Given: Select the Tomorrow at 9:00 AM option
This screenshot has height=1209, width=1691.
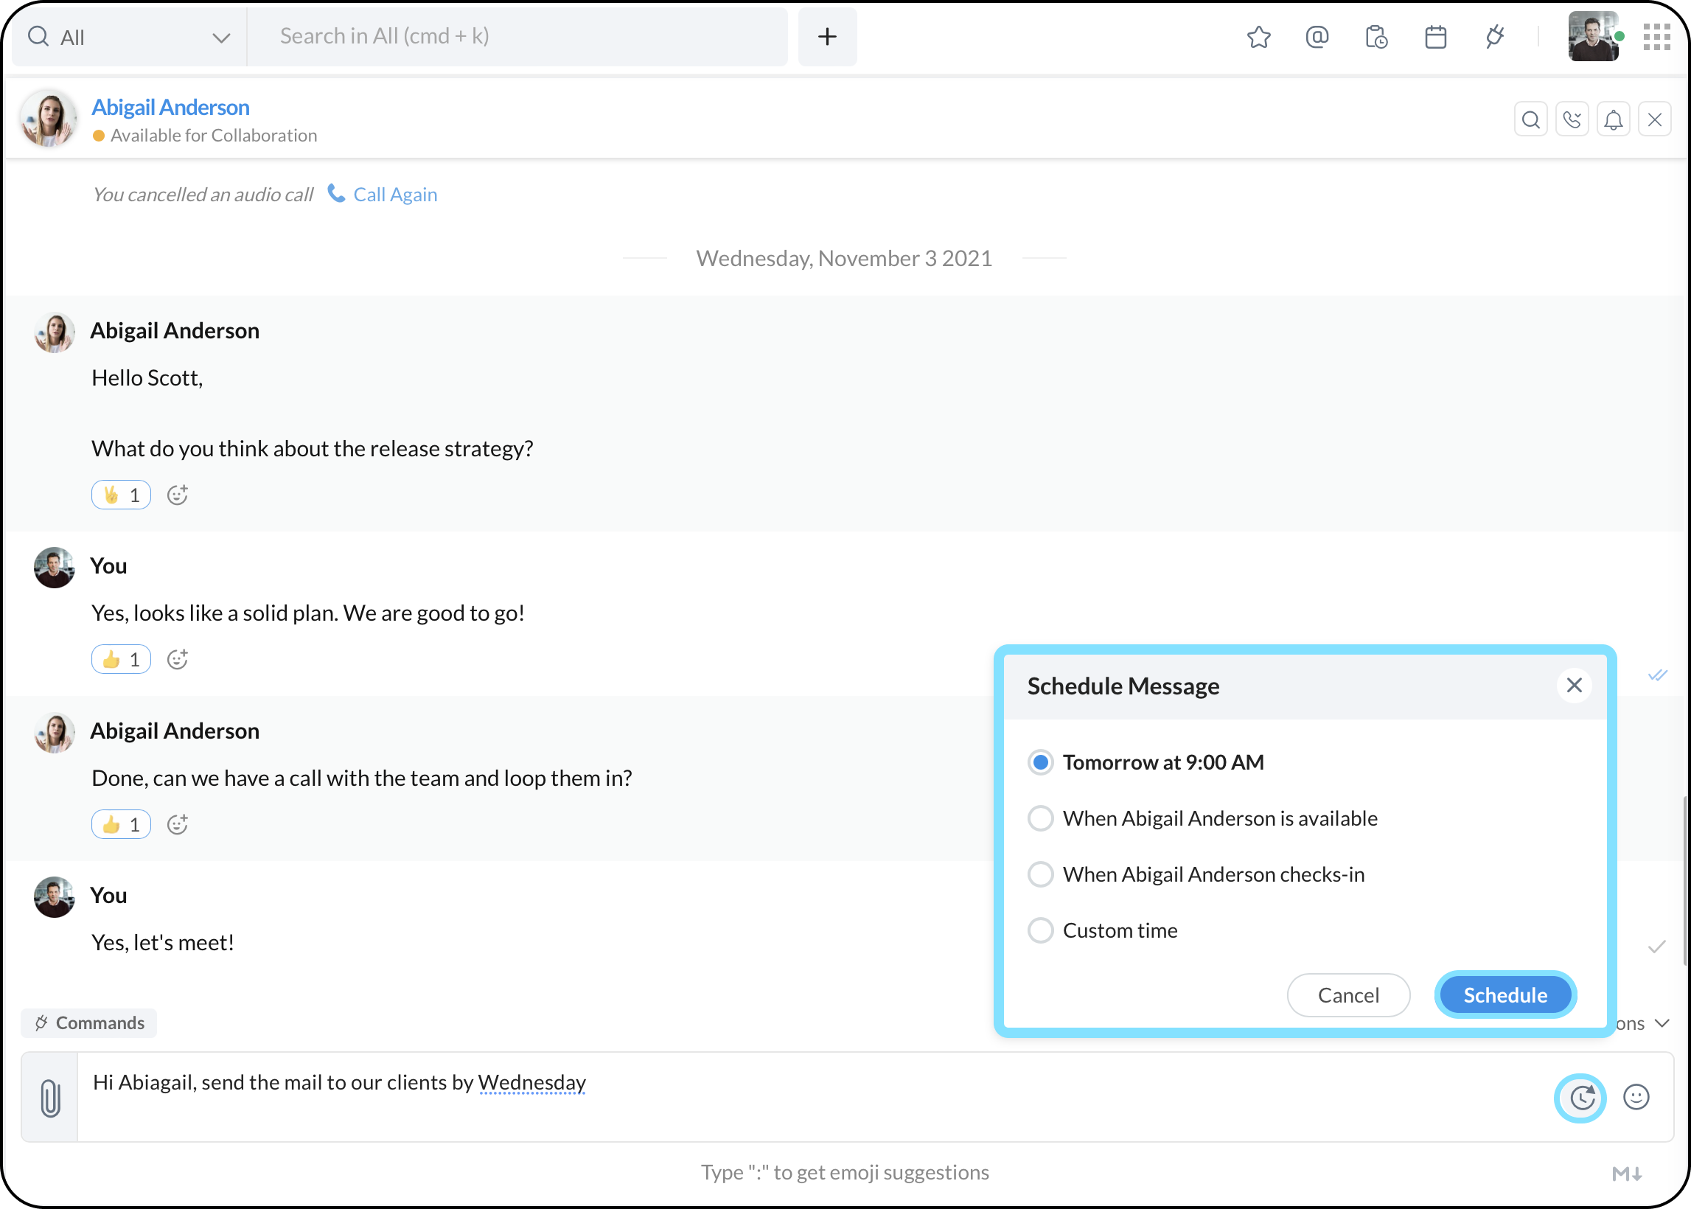Looking at the screenshot, I should 1041,762.
